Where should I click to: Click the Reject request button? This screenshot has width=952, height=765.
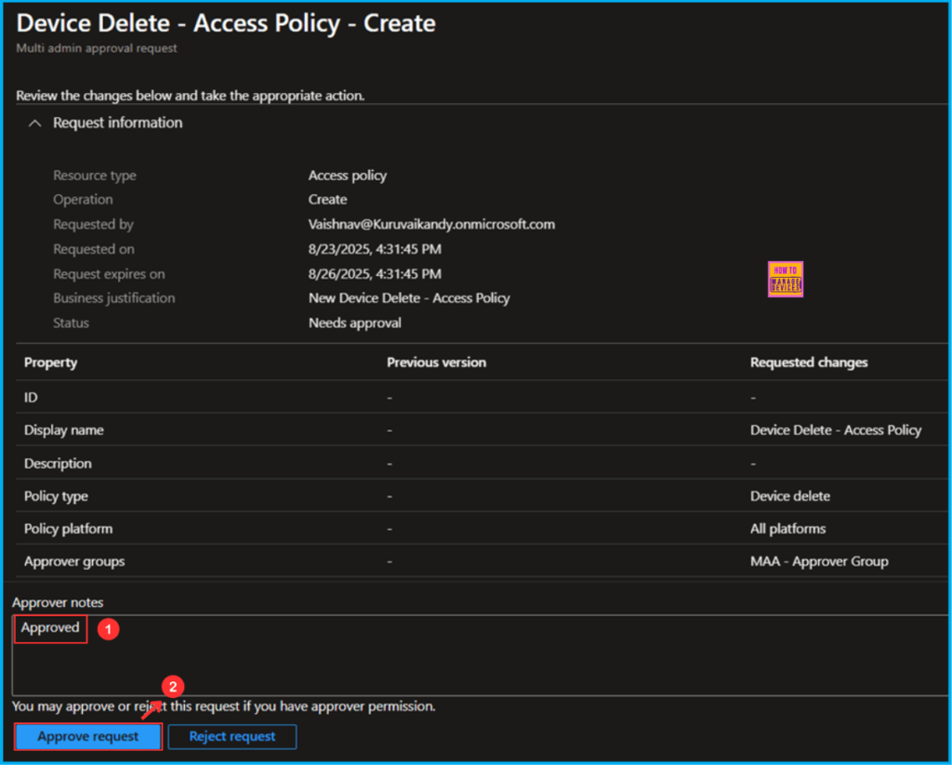tap(231, 735)
